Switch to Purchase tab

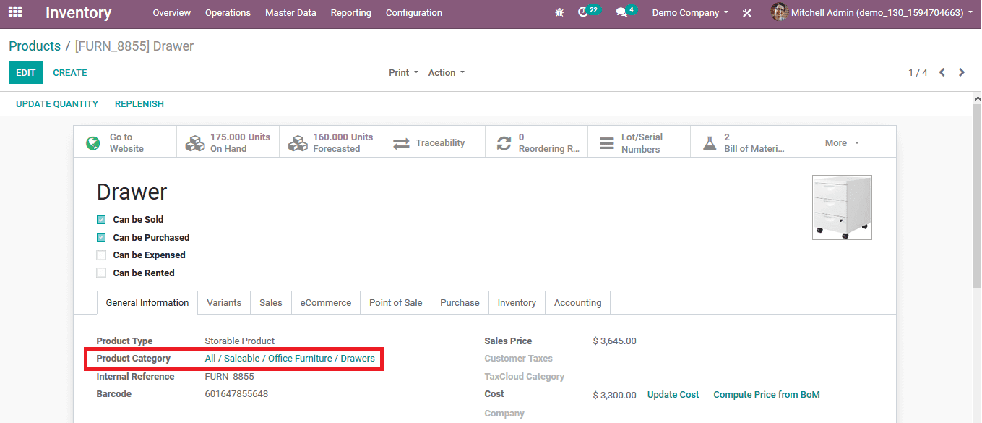tap(460, 303)
